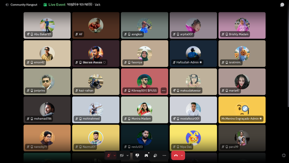
Task: Click emon42's muted mic icon
Action: click(28, 62)
